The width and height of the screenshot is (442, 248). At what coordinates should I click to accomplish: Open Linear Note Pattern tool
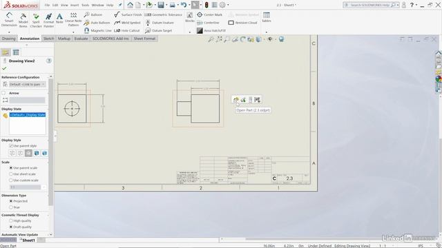click(73, 19)
